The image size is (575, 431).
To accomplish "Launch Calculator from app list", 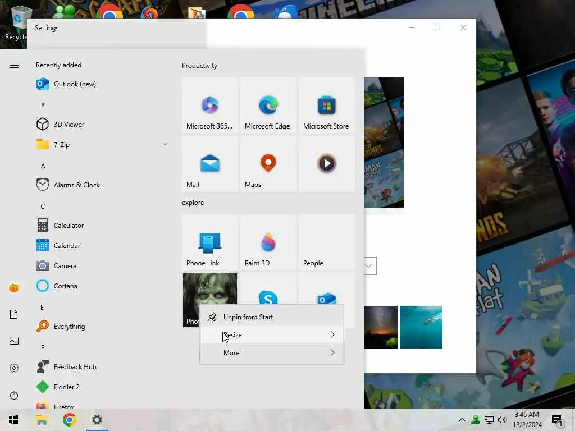I will point(102,225).
